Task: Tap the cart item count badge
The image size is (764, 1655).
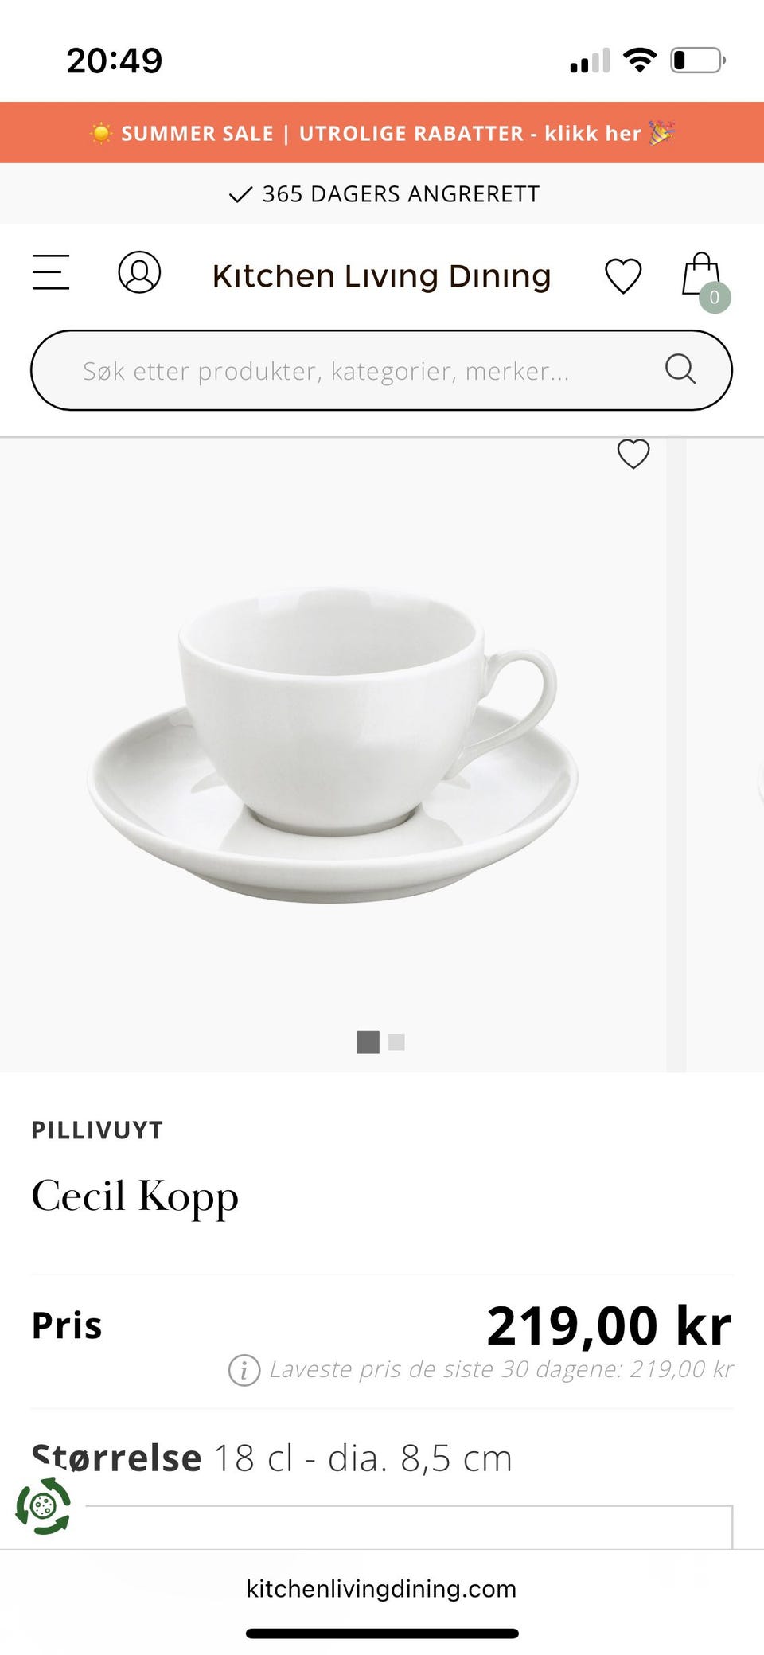Action: tap(715, 297)
